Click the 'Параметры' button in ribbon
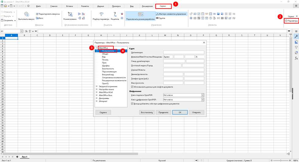The image size is (299, 162). 291,21
